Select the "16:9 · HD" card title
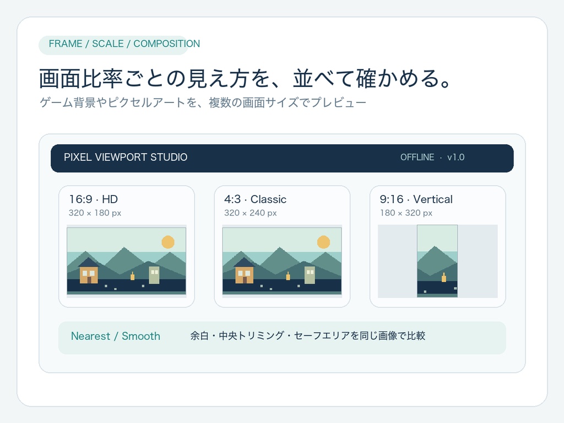564x423 pixels. point(94,199)
